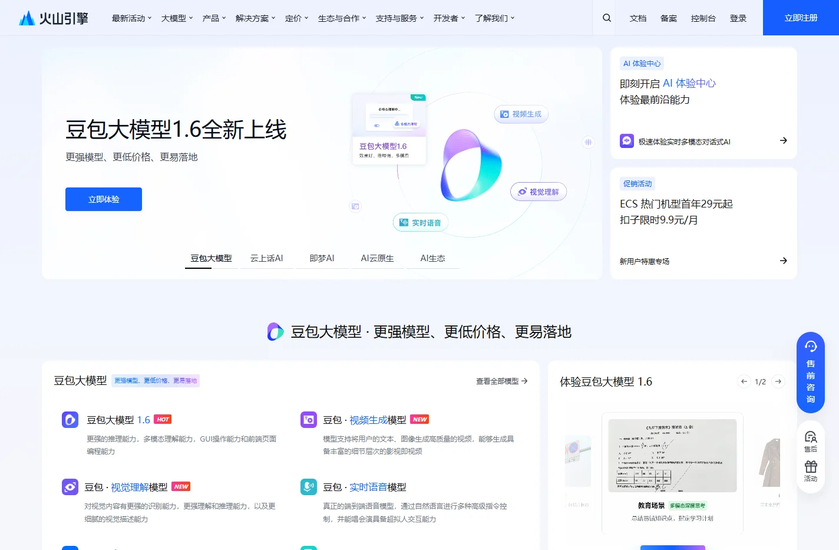Click the 新用户特惠专场 text
The height and width of the screenshot is (550, 839).
(x=645, y=261)
